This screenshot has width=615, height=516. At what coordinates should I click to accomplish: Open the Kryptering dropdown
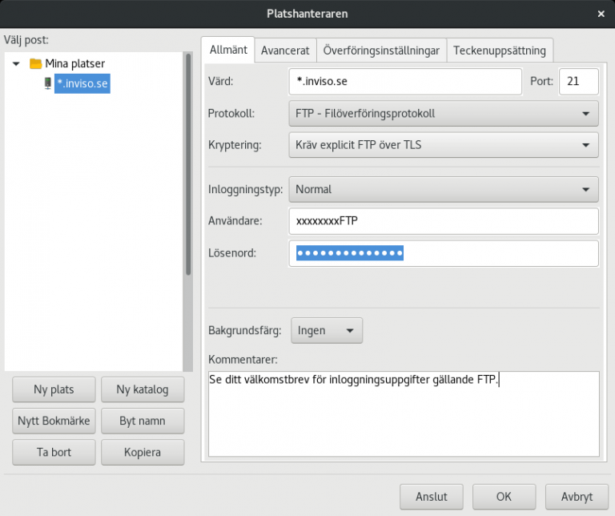(443, 145)
